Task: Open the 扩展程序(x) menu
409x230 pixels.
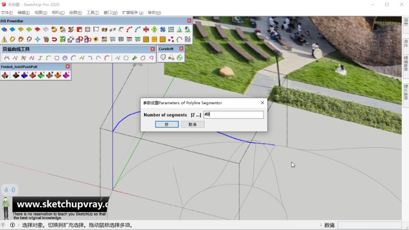Action: coord(133,13)
